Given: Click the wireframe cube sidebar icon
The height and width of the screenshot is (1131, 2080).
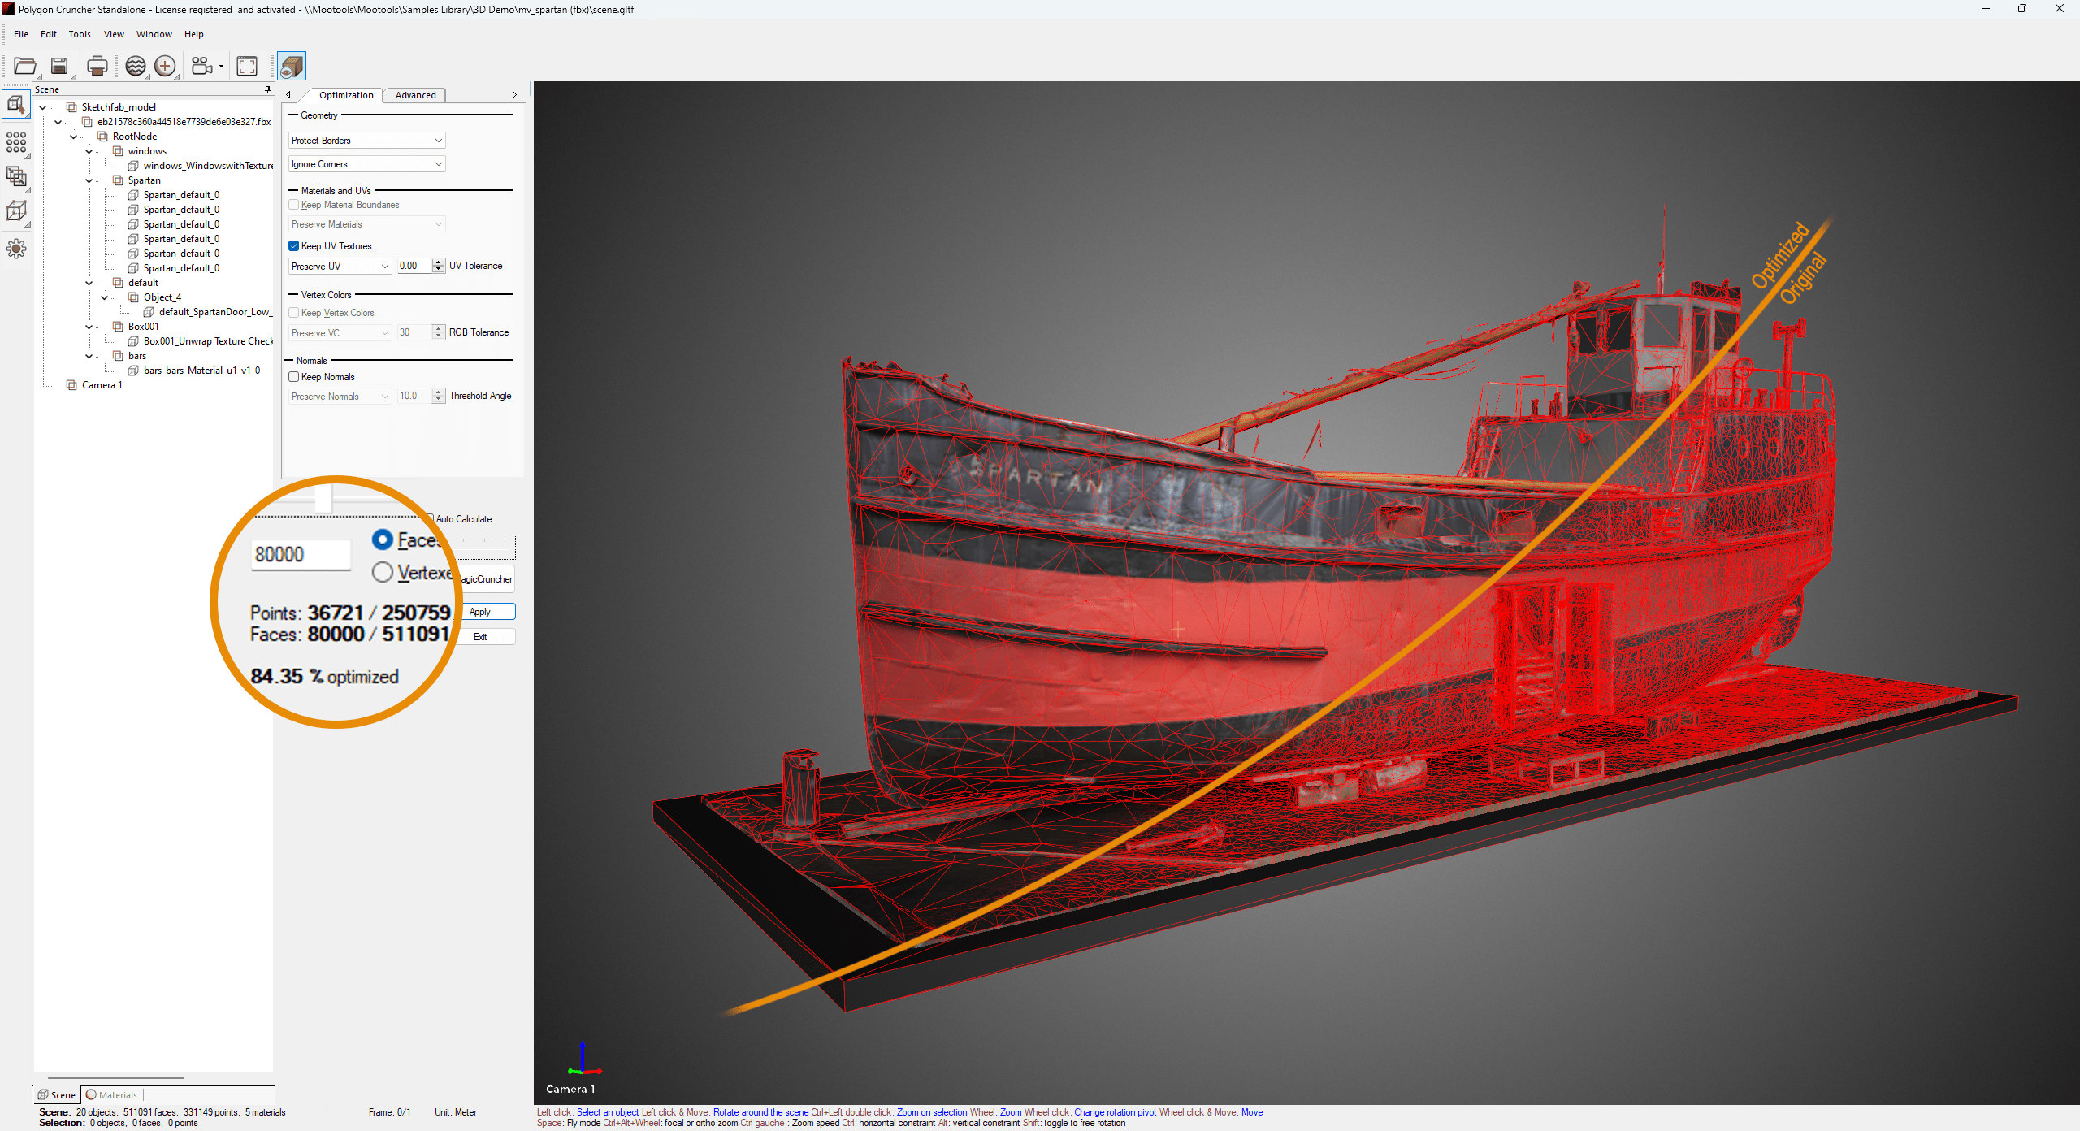Looking at the screenshot, I should click(x=16, y=211).
